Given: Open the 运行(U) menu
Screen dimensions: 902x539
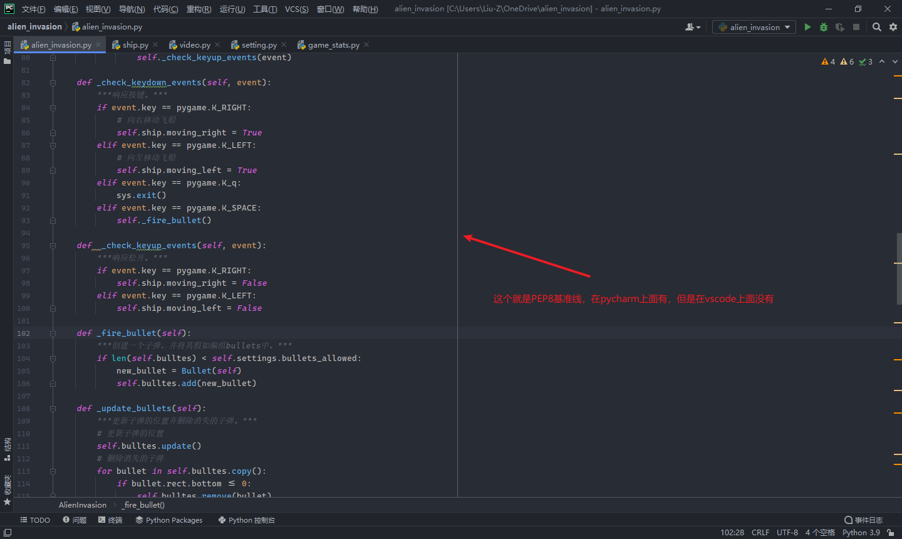Looking at the screenshot, I should click(x=232, y=9).
